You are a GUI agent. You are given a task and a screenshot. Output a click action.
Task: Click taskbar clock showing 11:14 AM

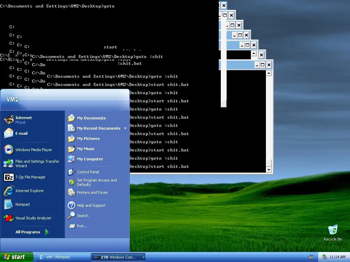coord(337,257)
